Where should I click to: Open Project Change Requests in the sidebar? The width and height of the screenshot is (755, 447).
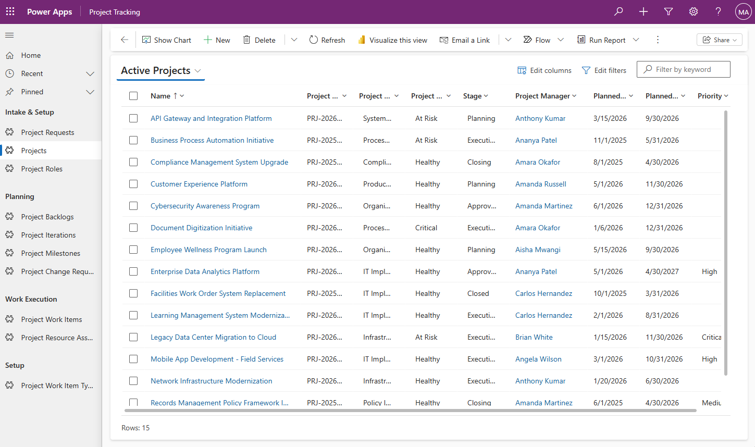point(51,271)
